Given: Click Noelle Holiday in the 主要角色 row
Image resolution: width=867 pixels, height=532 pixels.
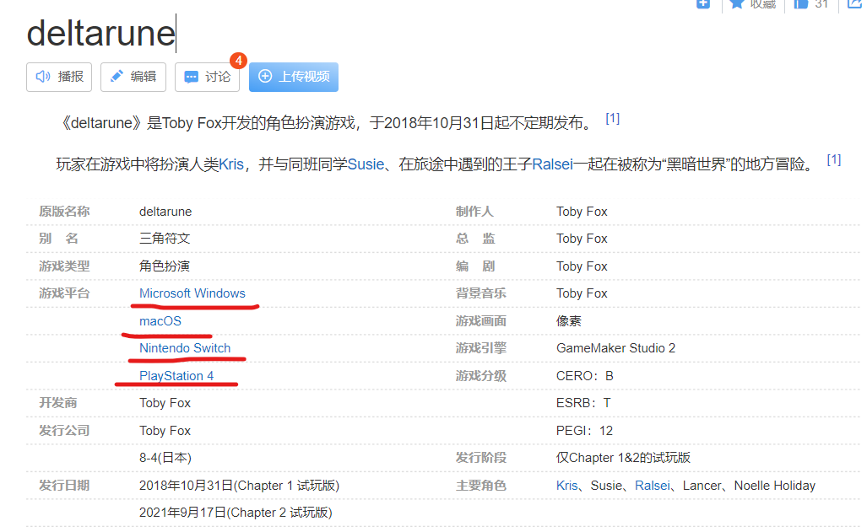Looking at the screenshot, I should 775,486.
